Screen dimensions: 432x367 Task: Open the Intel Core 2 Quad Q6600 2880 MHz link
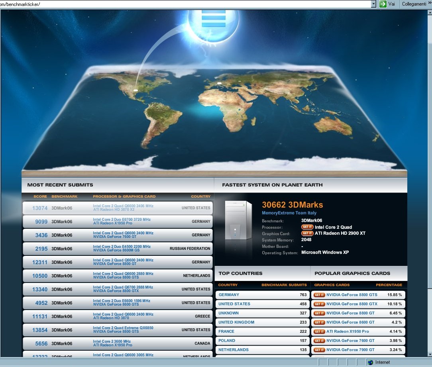point(123,274)
